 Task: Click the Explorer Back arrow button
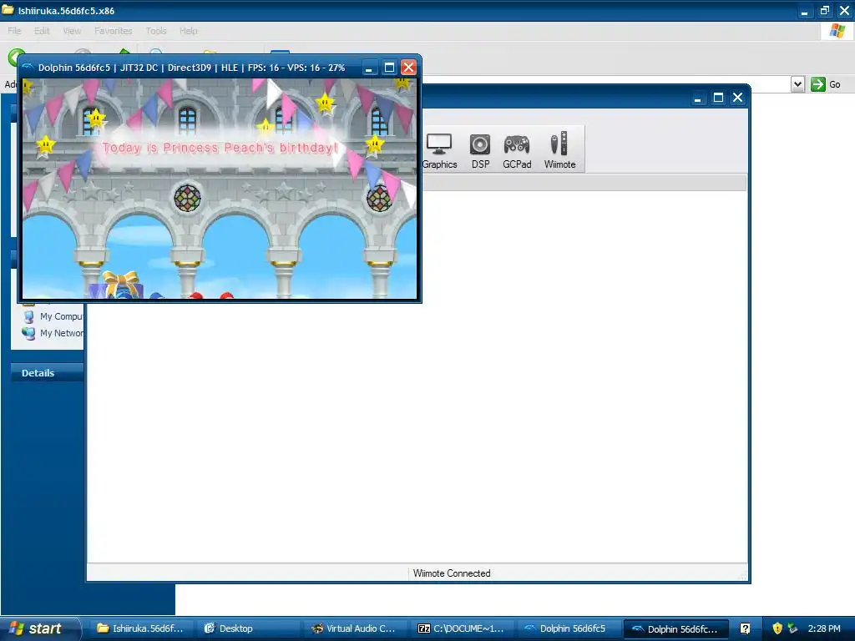pyautogui.click(x=13, y=56)
